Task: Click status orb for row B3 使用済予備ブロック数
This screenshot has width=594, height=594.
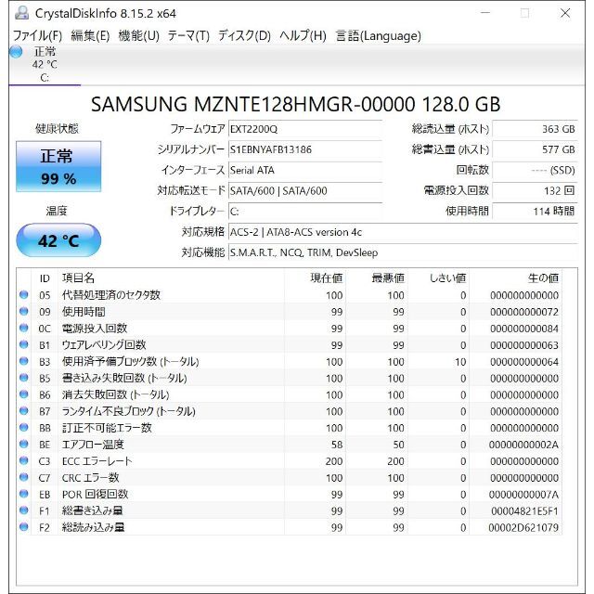Action: point(24,361)
